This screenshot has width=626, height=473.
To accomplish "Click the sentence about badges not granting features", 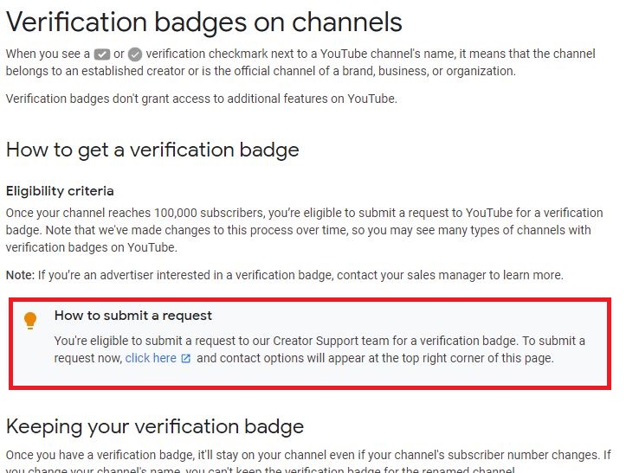I will point(201,99).
